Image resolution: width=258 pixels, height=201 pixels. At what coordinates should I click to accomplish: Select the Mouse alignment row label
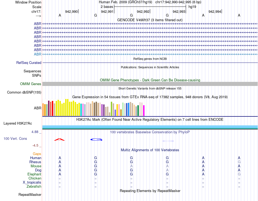[x=36, y=166]
